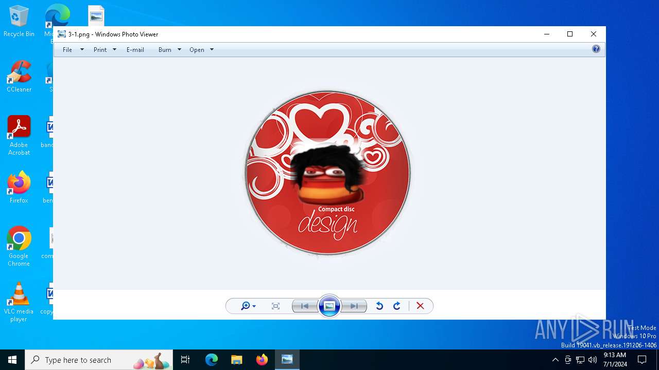
Task: Select the Adobe Acrobat desktop icon
Action: (x=19, y=136)
